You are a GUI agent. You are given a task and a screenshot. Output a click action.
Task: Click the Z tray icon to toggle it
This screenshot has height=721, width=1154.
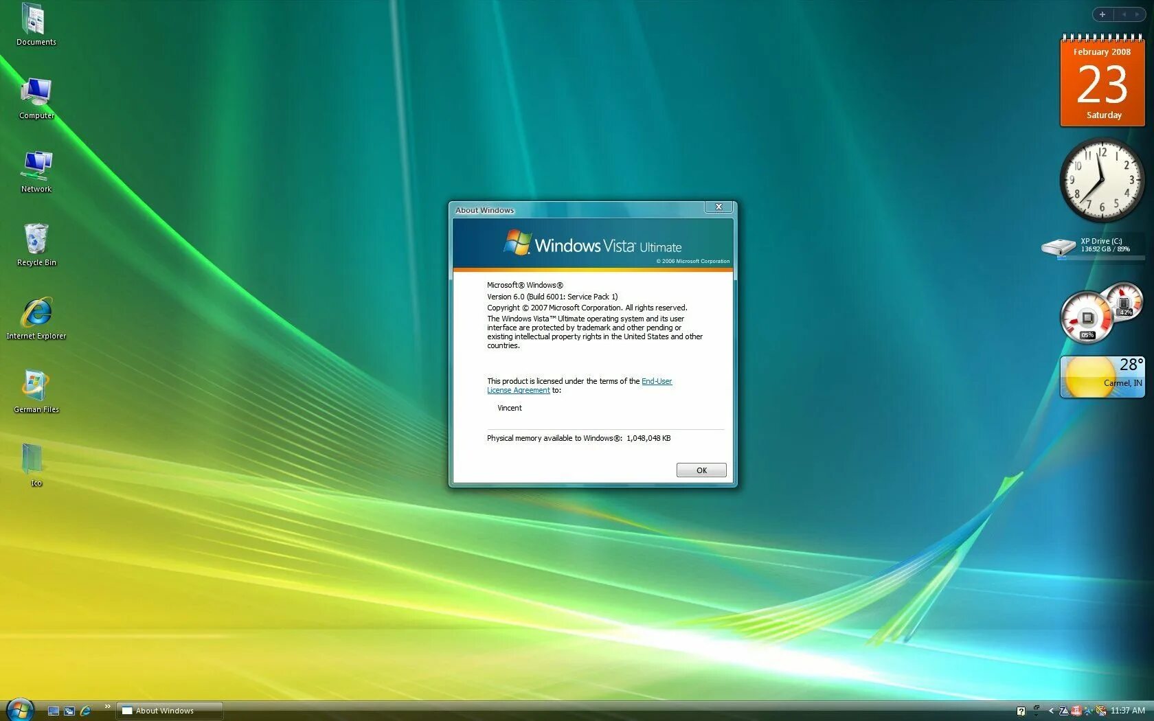1063,711
